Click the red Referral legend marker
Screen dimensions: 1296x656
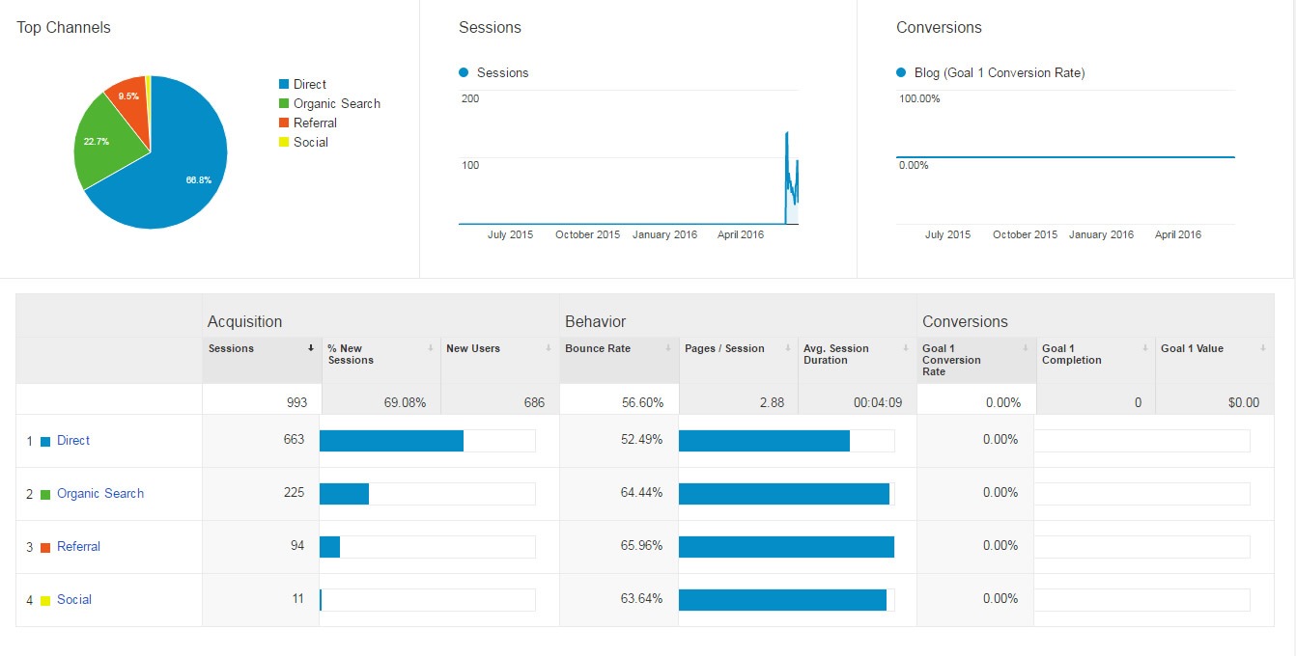click(x=283, y=123)
